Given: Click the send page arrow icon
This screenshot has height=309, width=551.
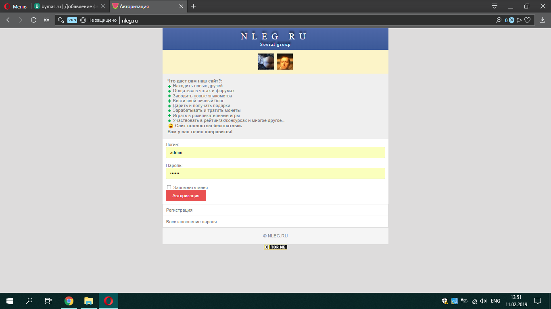Looking at the screenshot, I should [520, 20].
